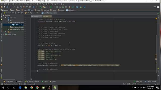Open the Project Structure icon

point(77,7)
